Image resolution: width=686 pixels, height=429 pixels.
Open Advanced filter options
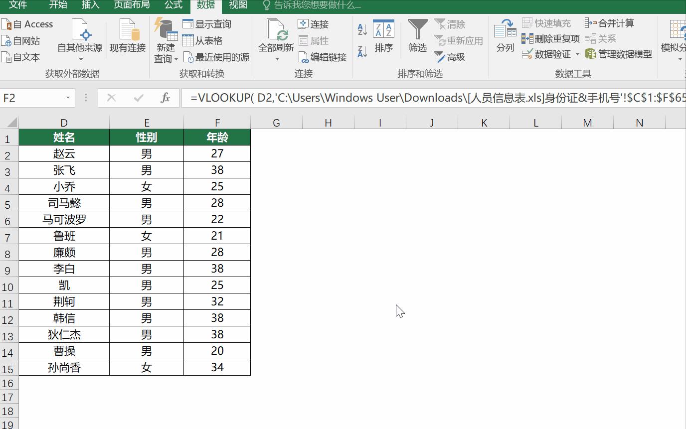[450, 57]
